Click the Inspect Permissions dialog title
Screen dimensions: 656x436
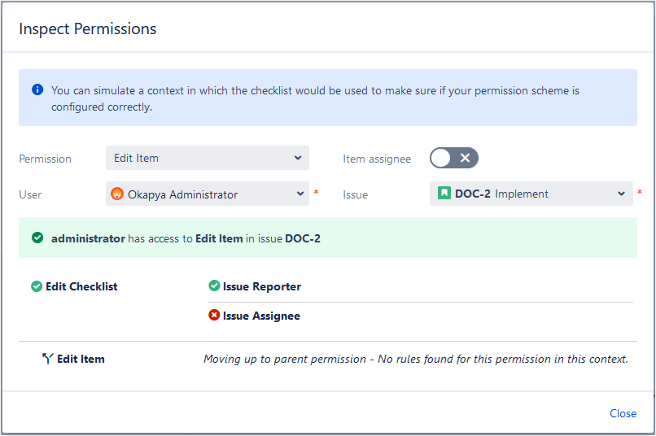(x=87, y=29)
